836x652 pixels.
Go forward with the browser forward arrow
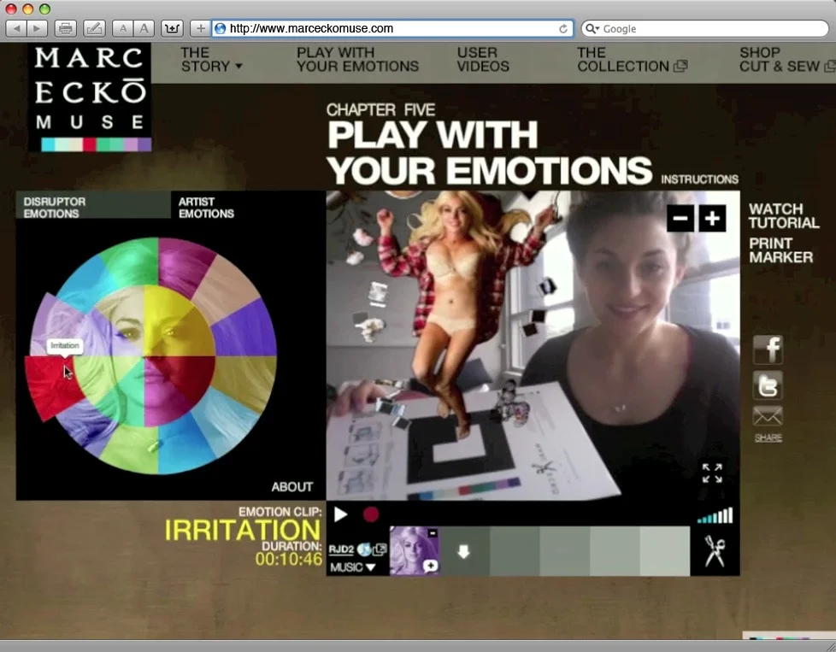tap(38, 29)
